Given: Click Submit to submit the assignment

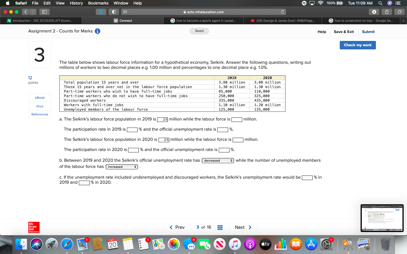Looking at the screenshot, I should (368, 32).
